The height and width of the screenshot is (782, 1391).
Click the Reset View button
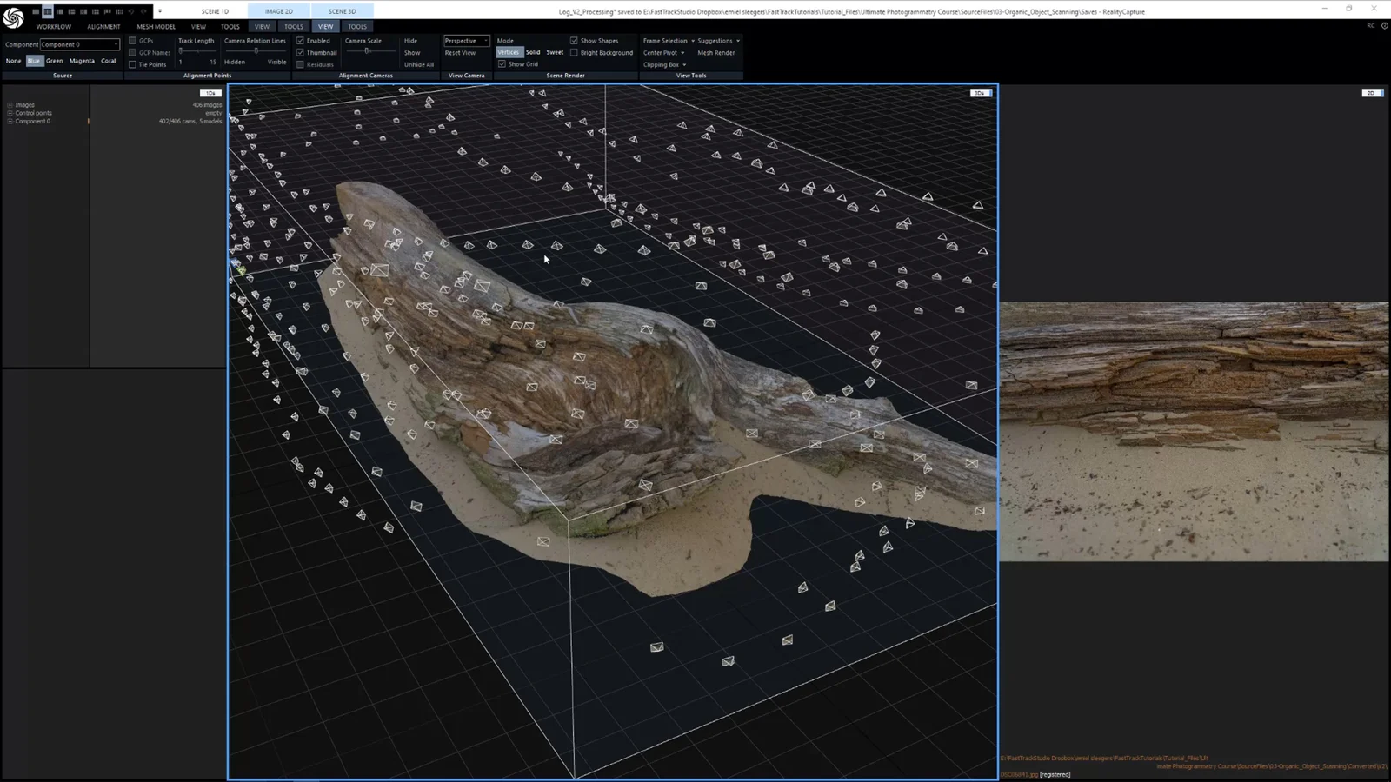(x=460, y=52)
